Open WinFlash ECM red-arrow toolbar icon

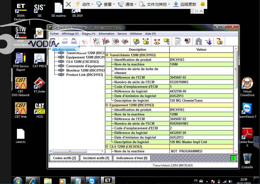pos(219,41)
